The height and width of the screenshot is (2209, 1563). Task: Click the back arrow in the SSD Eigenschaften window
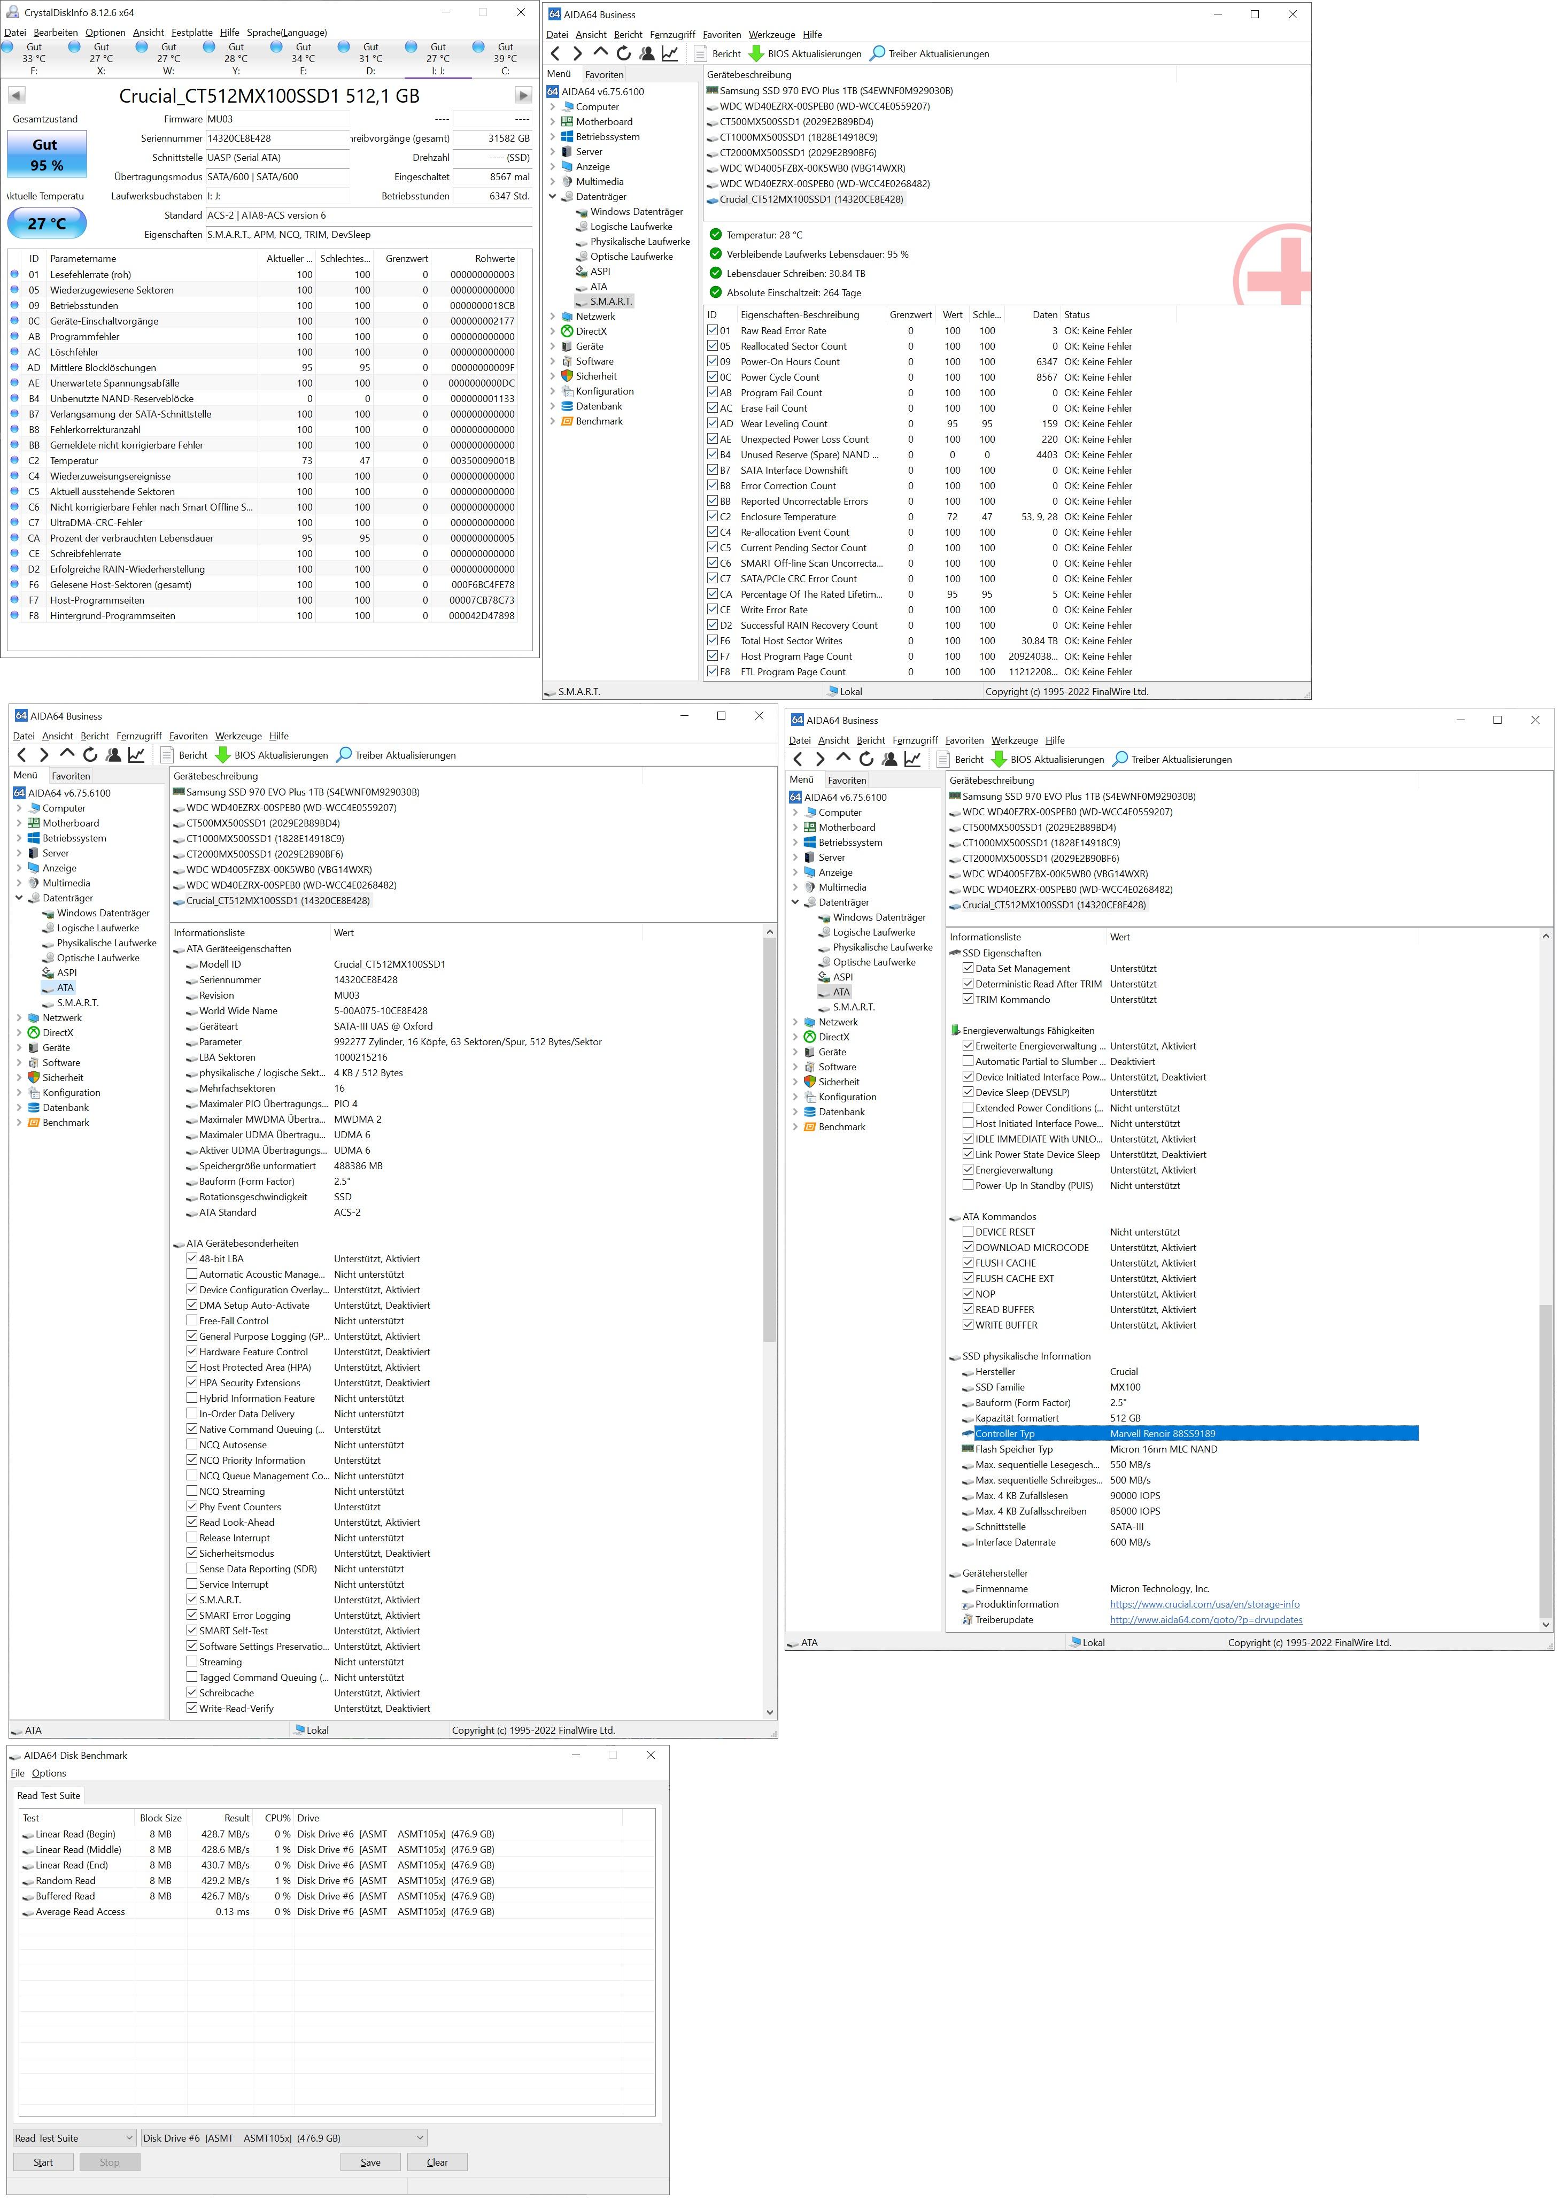coord(798,760)
